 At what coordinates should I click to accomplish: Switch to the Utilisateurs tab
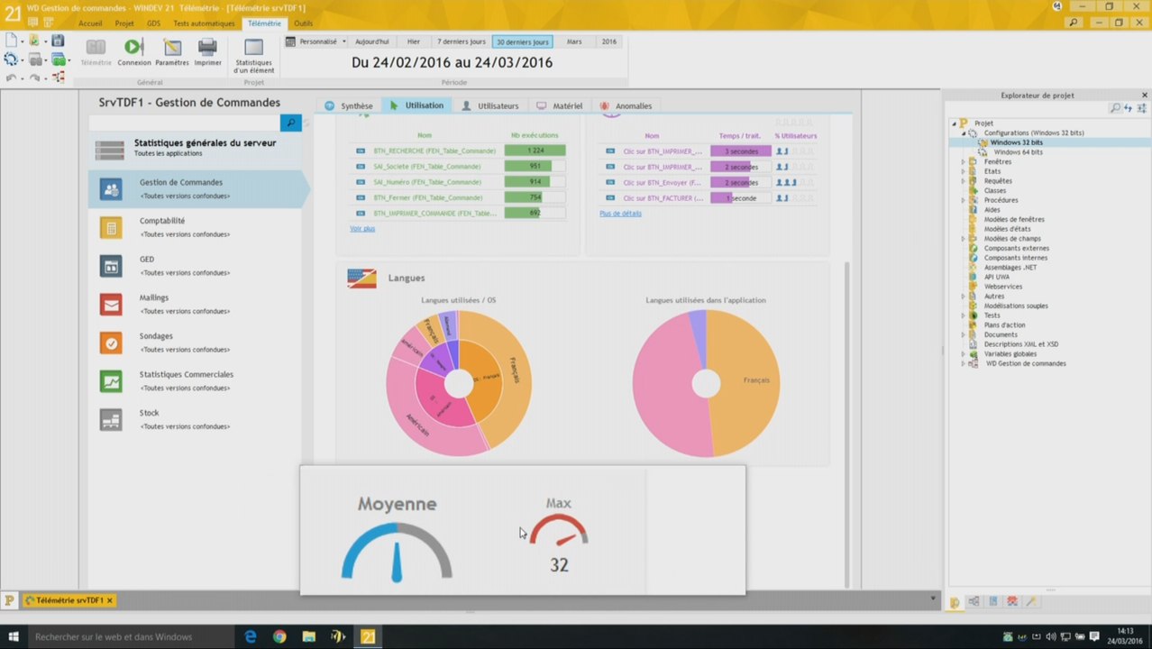490,105
